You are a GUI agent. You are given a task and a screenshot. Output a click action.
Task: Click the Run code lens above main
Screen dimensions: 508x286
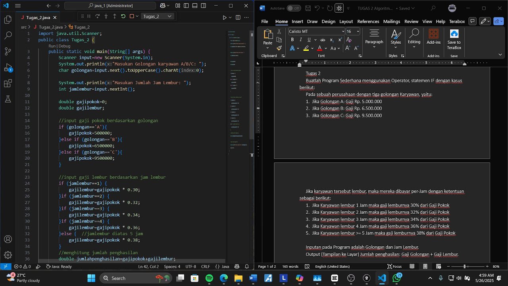(52, 46)
